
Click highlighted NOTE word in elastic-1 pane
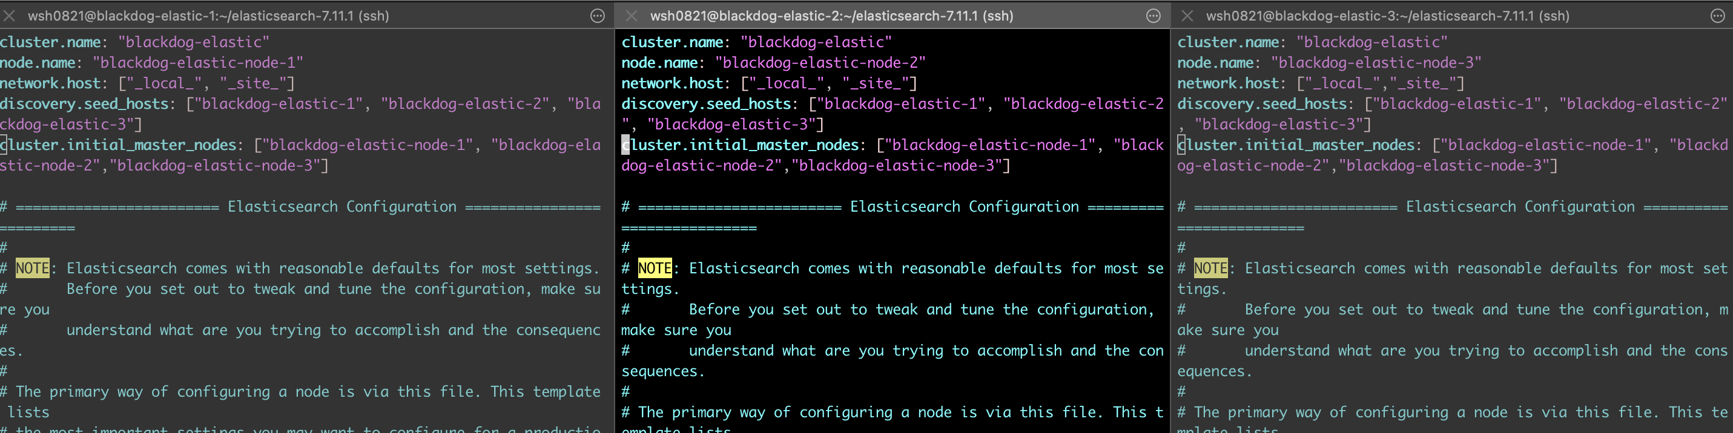tap(32, 269)
